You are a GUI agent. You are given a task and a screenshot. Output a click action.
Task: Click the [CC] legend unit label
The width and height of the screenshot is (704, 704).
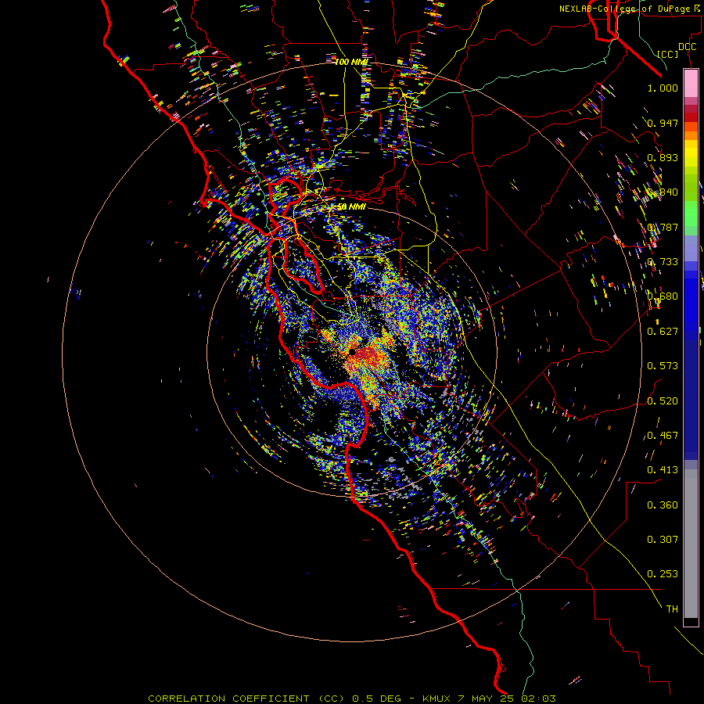(x=668, y=54)
